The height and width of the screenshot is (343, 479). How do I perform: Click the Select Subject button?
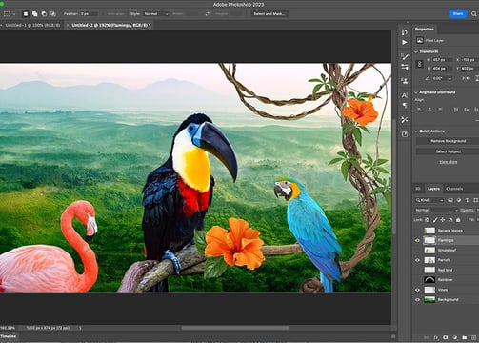(x=448, y=151)
